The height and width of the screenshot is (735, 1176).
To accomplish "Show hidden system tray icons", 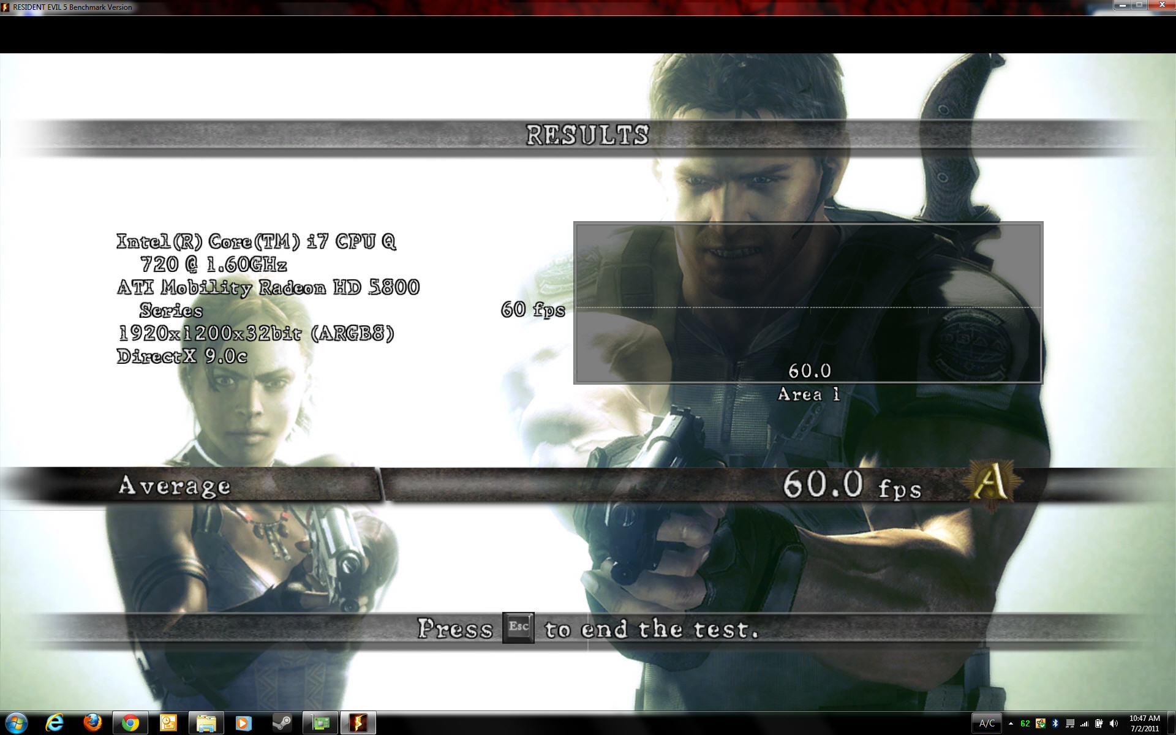I will pos(1011,724).
